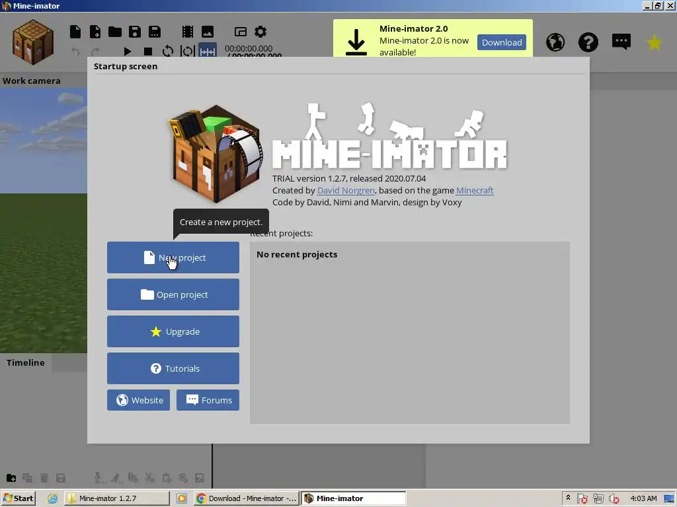This screenshot has width=677, height=507.
Task: Click the Upgrade button with star
Action: [173, 331]
